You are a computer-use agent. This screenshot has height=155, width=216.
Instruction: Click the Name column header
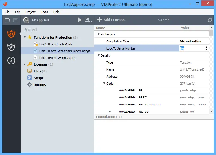pos(101,28)
